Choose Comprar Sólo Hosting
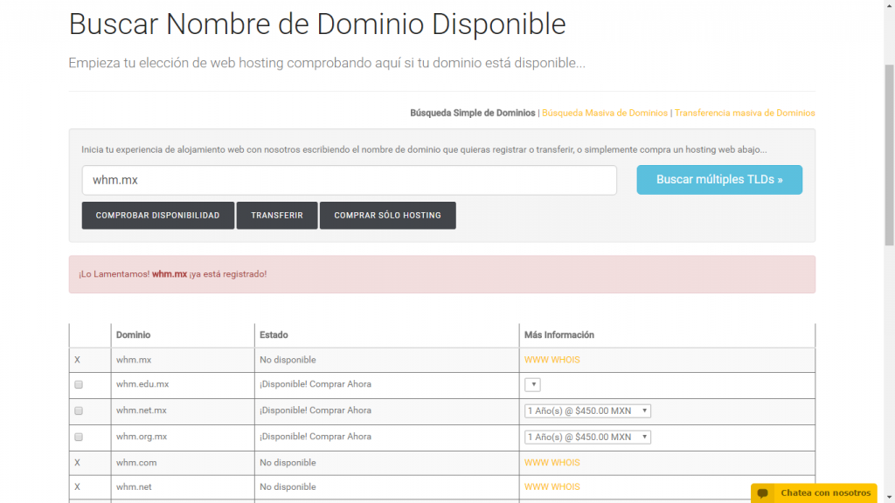Image resolution: width=895 pixels, height=503 pixels. click(387, 216)
